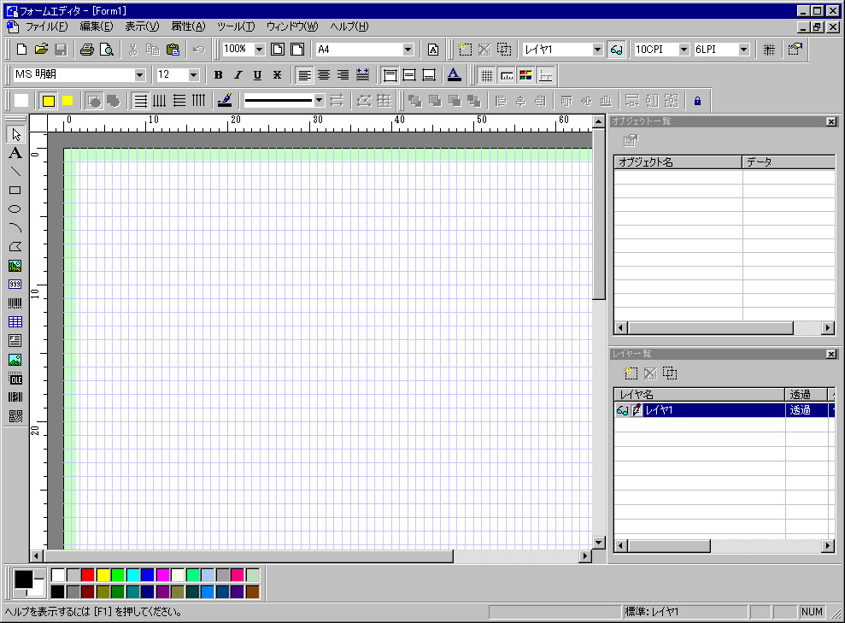Select the Barcode tool in toolbox
The height and width of the screenshot is (623, 845).
point(15,303)
